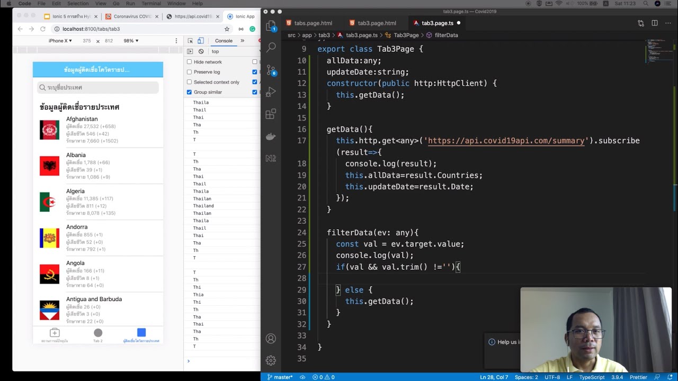Switch to the Coronavirus COVID Chrome tab
Screen dimensions: 678x381
[x=132, y=16]
